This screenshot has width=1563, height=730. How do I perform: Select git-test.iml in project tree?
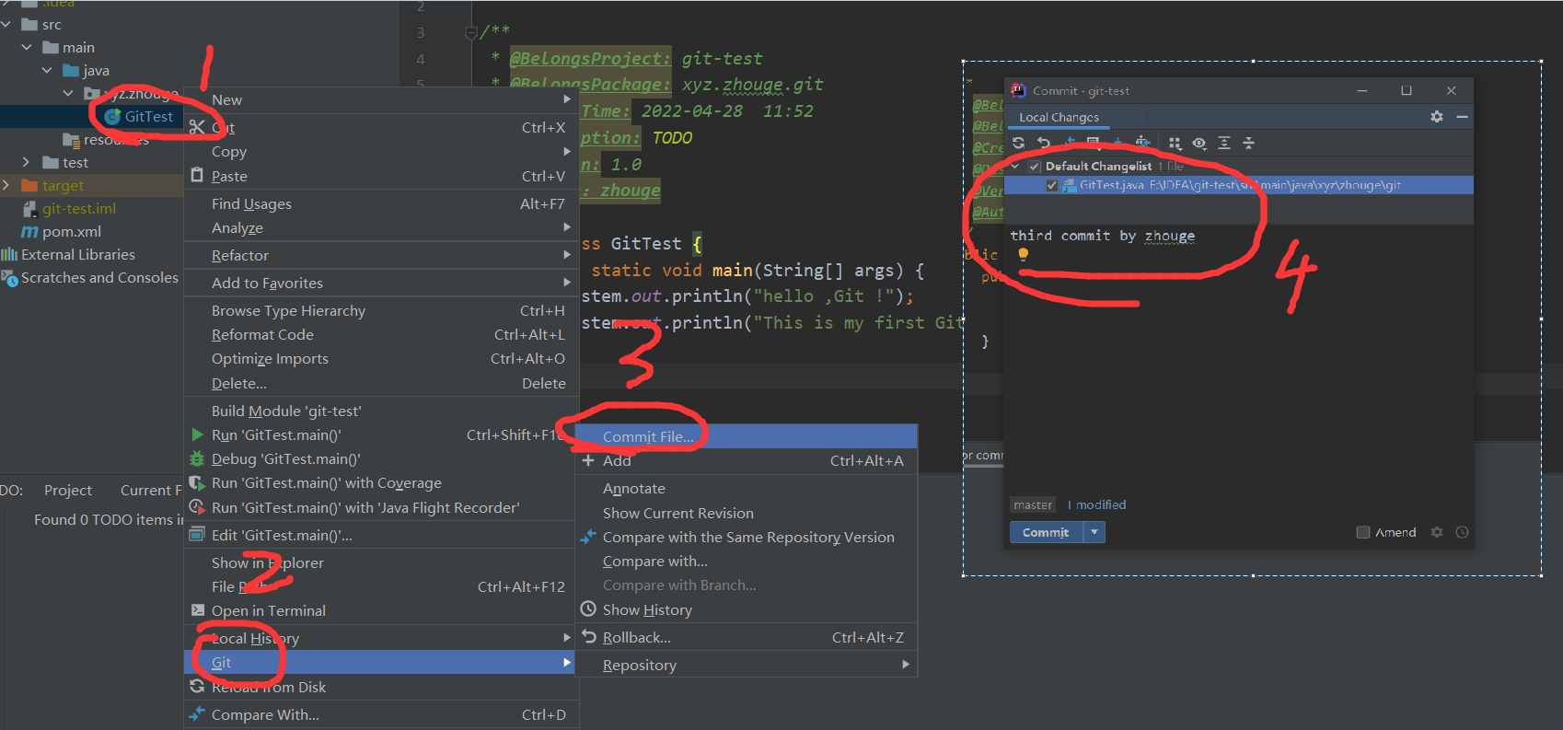(79, 209)
